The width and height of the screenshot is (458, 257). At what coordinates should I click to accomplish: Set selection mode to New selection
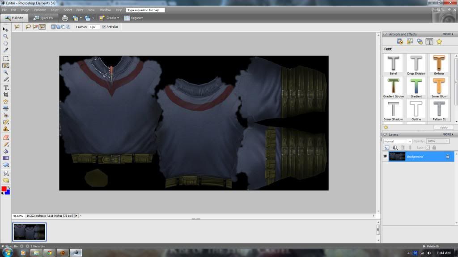(x=53, y=27)
